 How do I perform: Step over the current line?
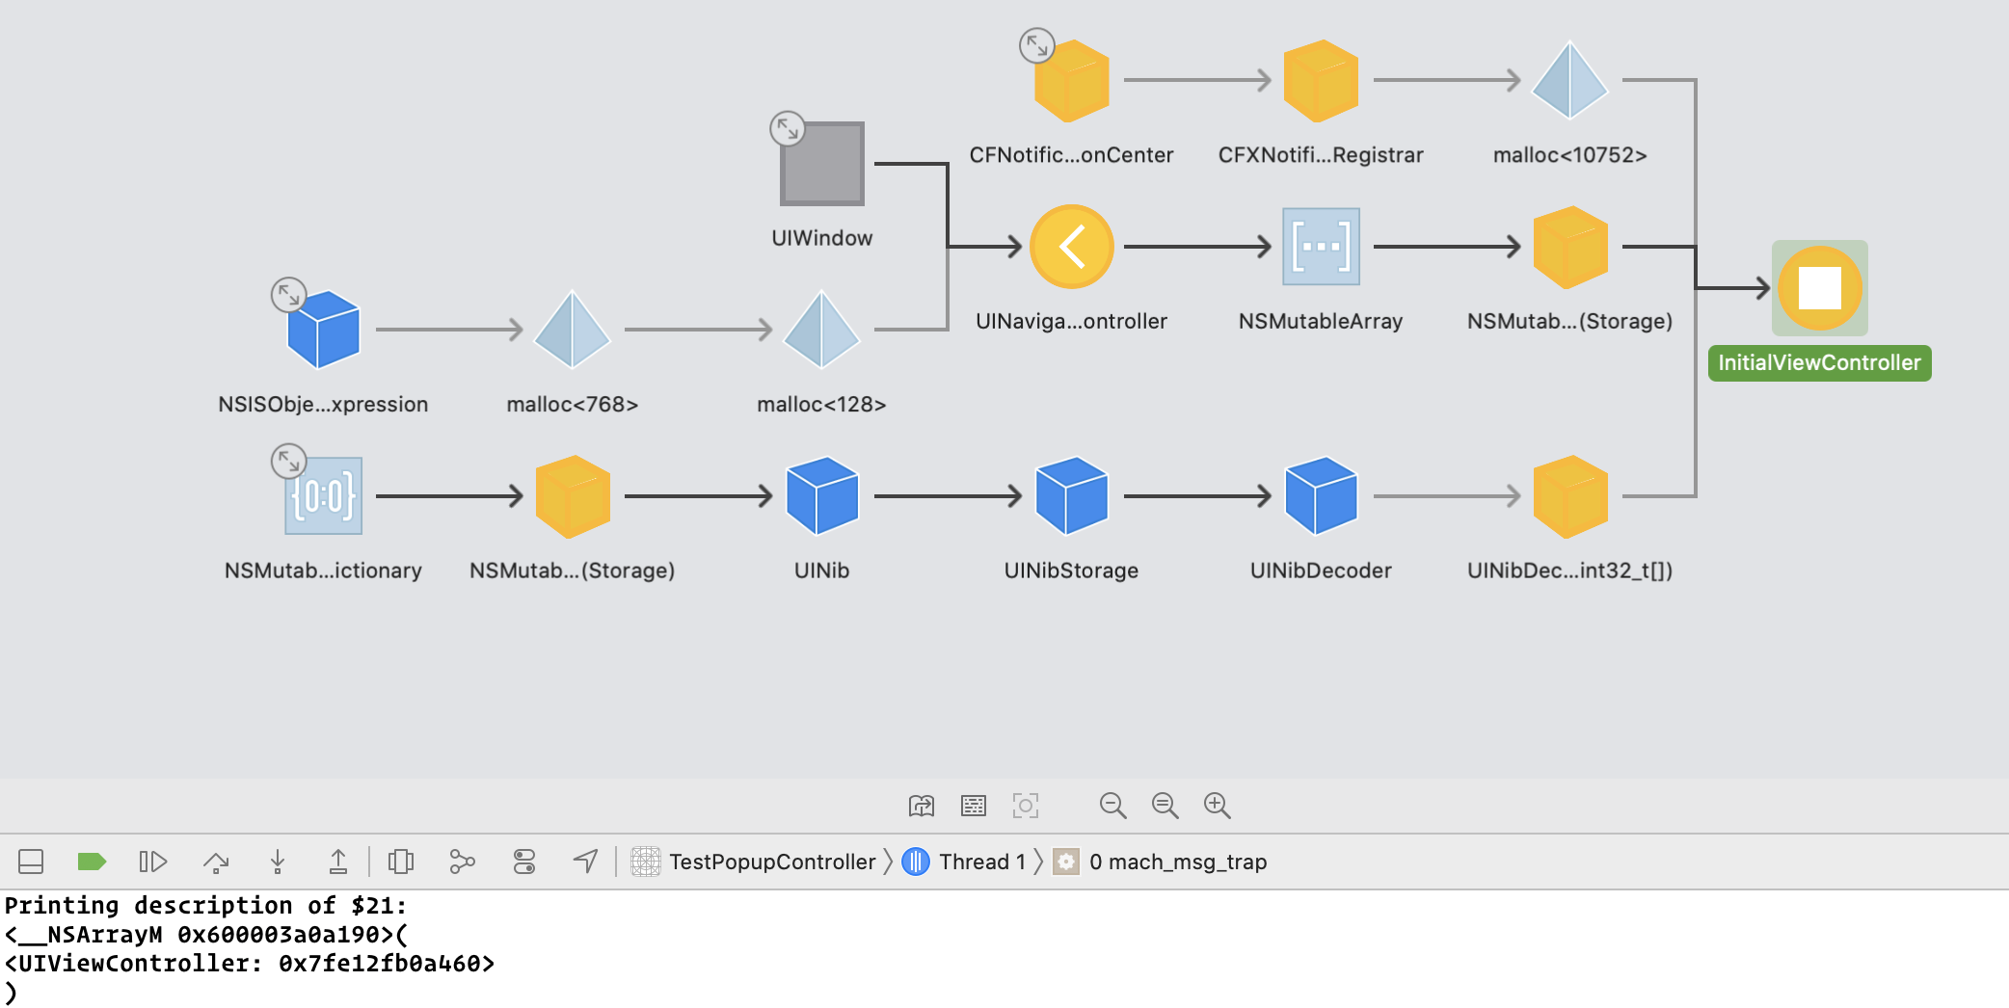[x=216, y=862]
